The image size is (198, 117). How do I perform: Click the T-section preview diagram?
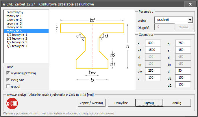click(x=92, y=50)
